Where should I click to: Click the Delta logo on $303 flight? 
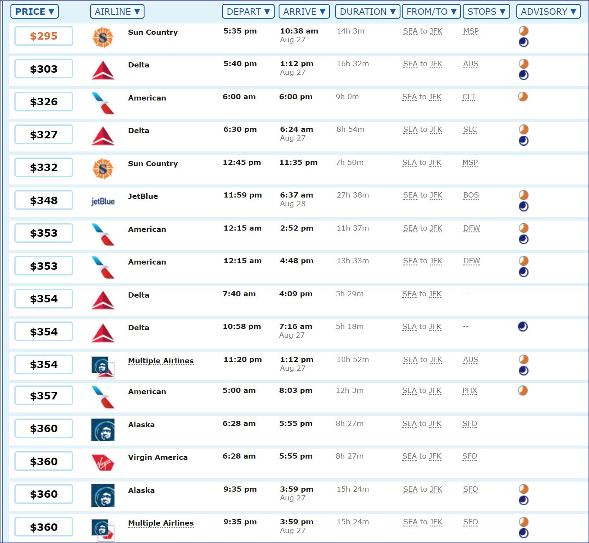pyautogui.click(x=103, y=70)
